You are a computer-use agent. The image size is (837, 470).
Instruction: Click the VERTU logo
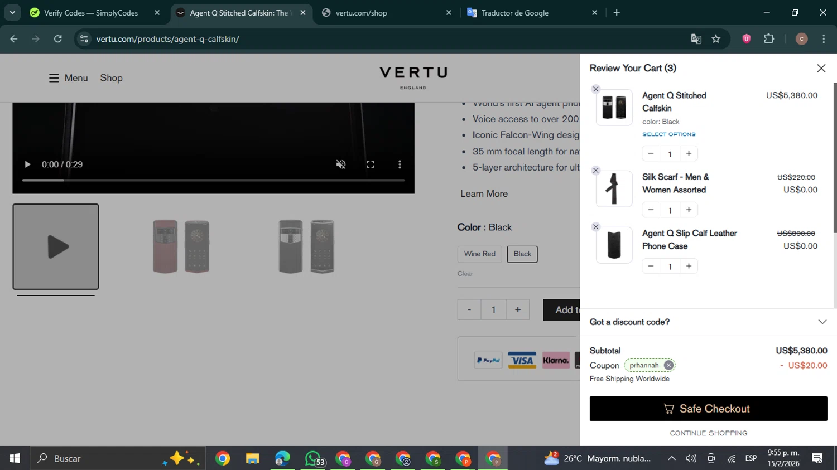(x=413, y=77)
